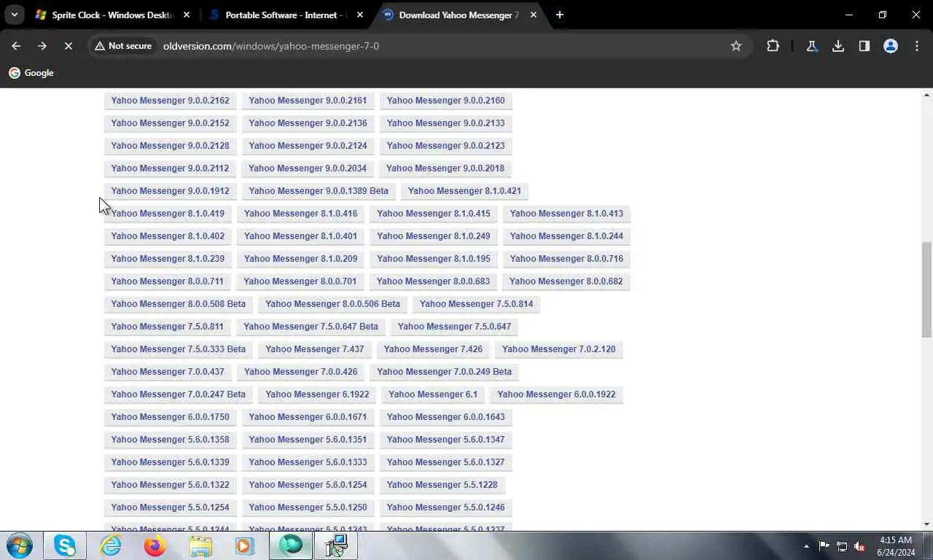Bookmark this page with the star icon
The height and width of the screenshot is (560, 933).
(736, 46)
